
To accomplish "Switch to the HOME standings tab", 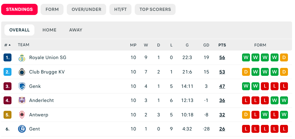I will (x=49, y=30).
